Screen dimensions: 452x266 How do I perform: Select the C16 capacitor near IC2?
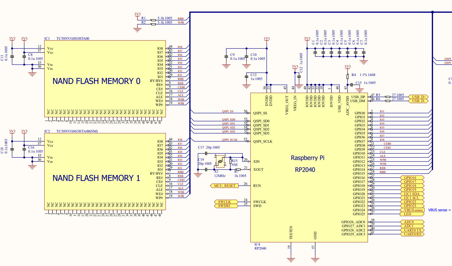click(x=24, y=149)
